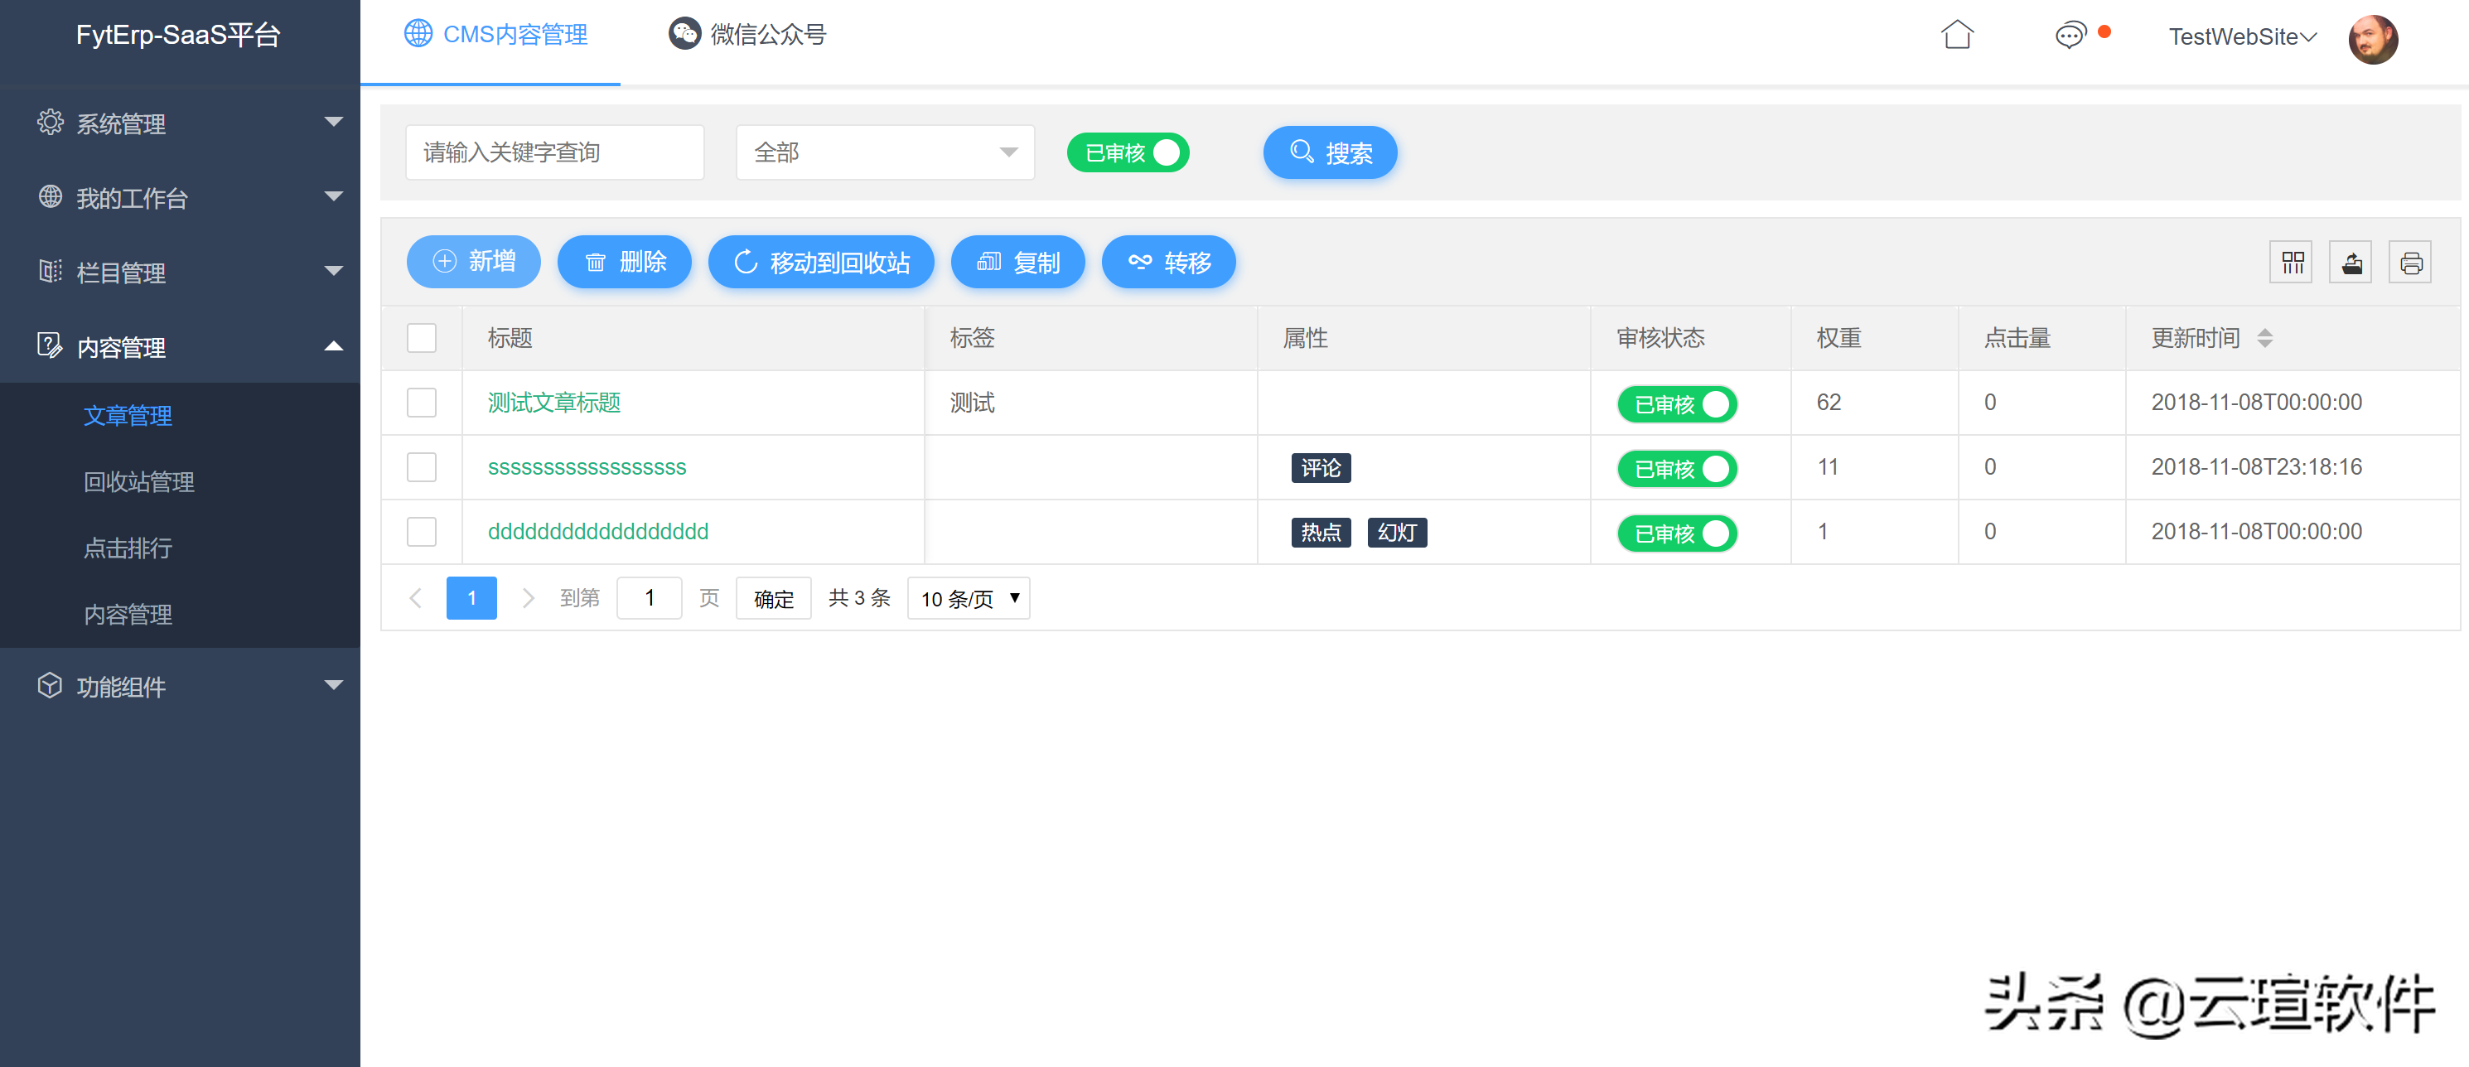This screenshot has height=1067, width=2469.
Task: Collapse the 内容管理 sidebar menu
Action: coord(180,346)
